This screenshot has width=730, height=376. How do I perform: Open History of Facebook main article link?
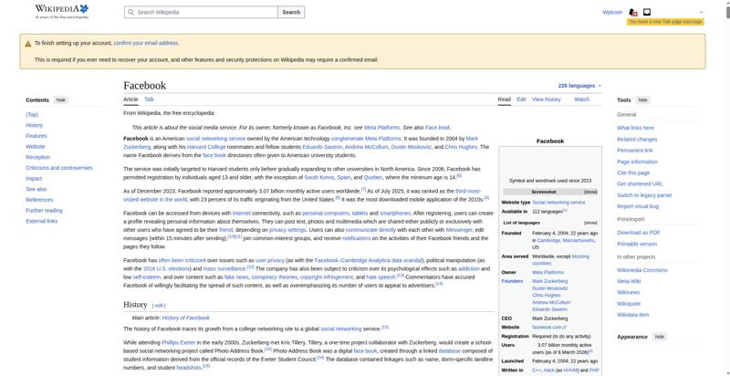point(186,318)
